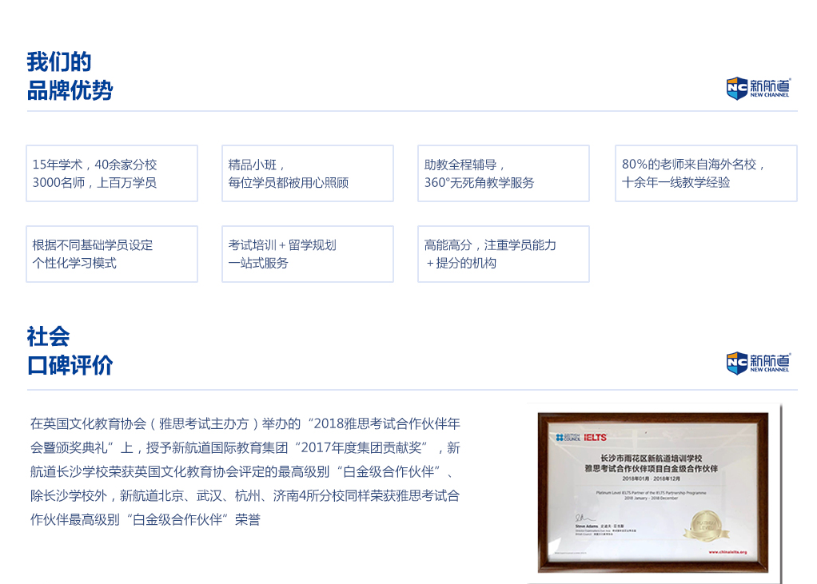Image resolution: width=817 pixels, height=584 pixels.
Task: Click the paragraph line starting 会暨颁奖典礼
Action: pyautogui.click(x=245, y=447)
